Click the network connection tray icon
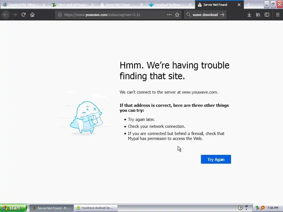This screenshot has width=283, height=212. pyautogui.click(x=257, y=208)
